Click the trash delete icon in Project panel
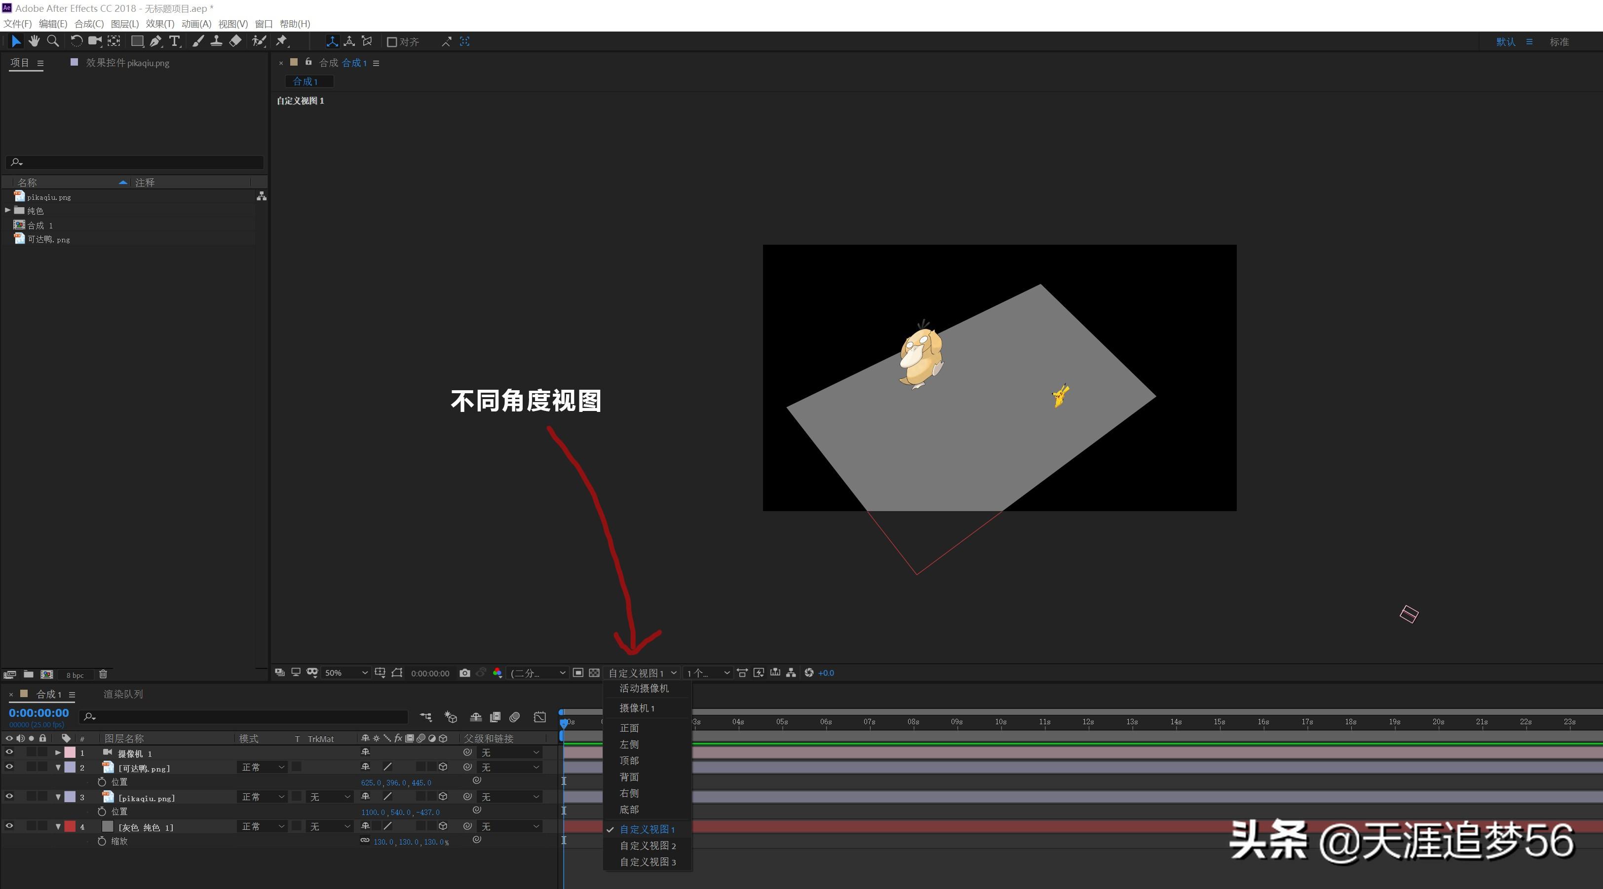The image size is (1603, 889). click(x=103, y=674)
